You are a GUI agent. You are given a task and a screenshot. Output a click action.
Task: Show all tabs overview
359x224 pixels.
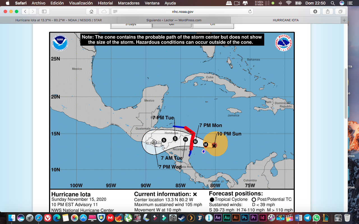(x=340, y=11)
